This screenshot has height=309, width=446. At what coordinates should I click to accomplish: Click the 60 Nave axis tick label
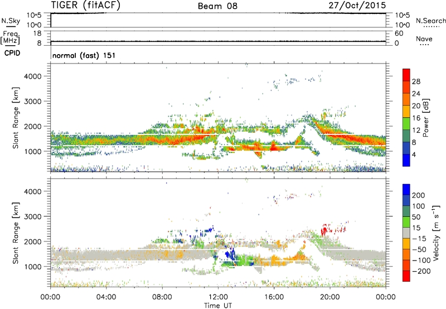[x=399, y=33]
